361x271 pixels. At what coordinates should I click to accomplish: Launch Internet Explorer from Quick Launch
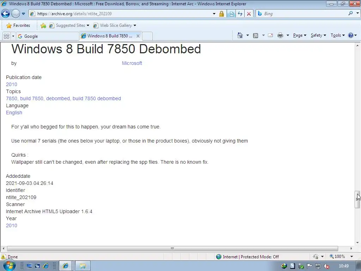point(45,266)
